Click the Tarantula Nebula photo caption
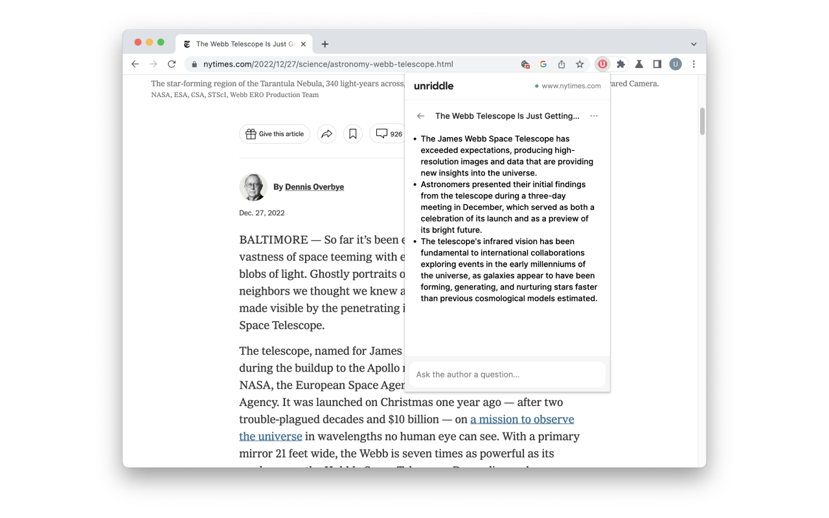The width and height of the screenshot is (829, 518). pyautogui.click(x=277, y=84)
